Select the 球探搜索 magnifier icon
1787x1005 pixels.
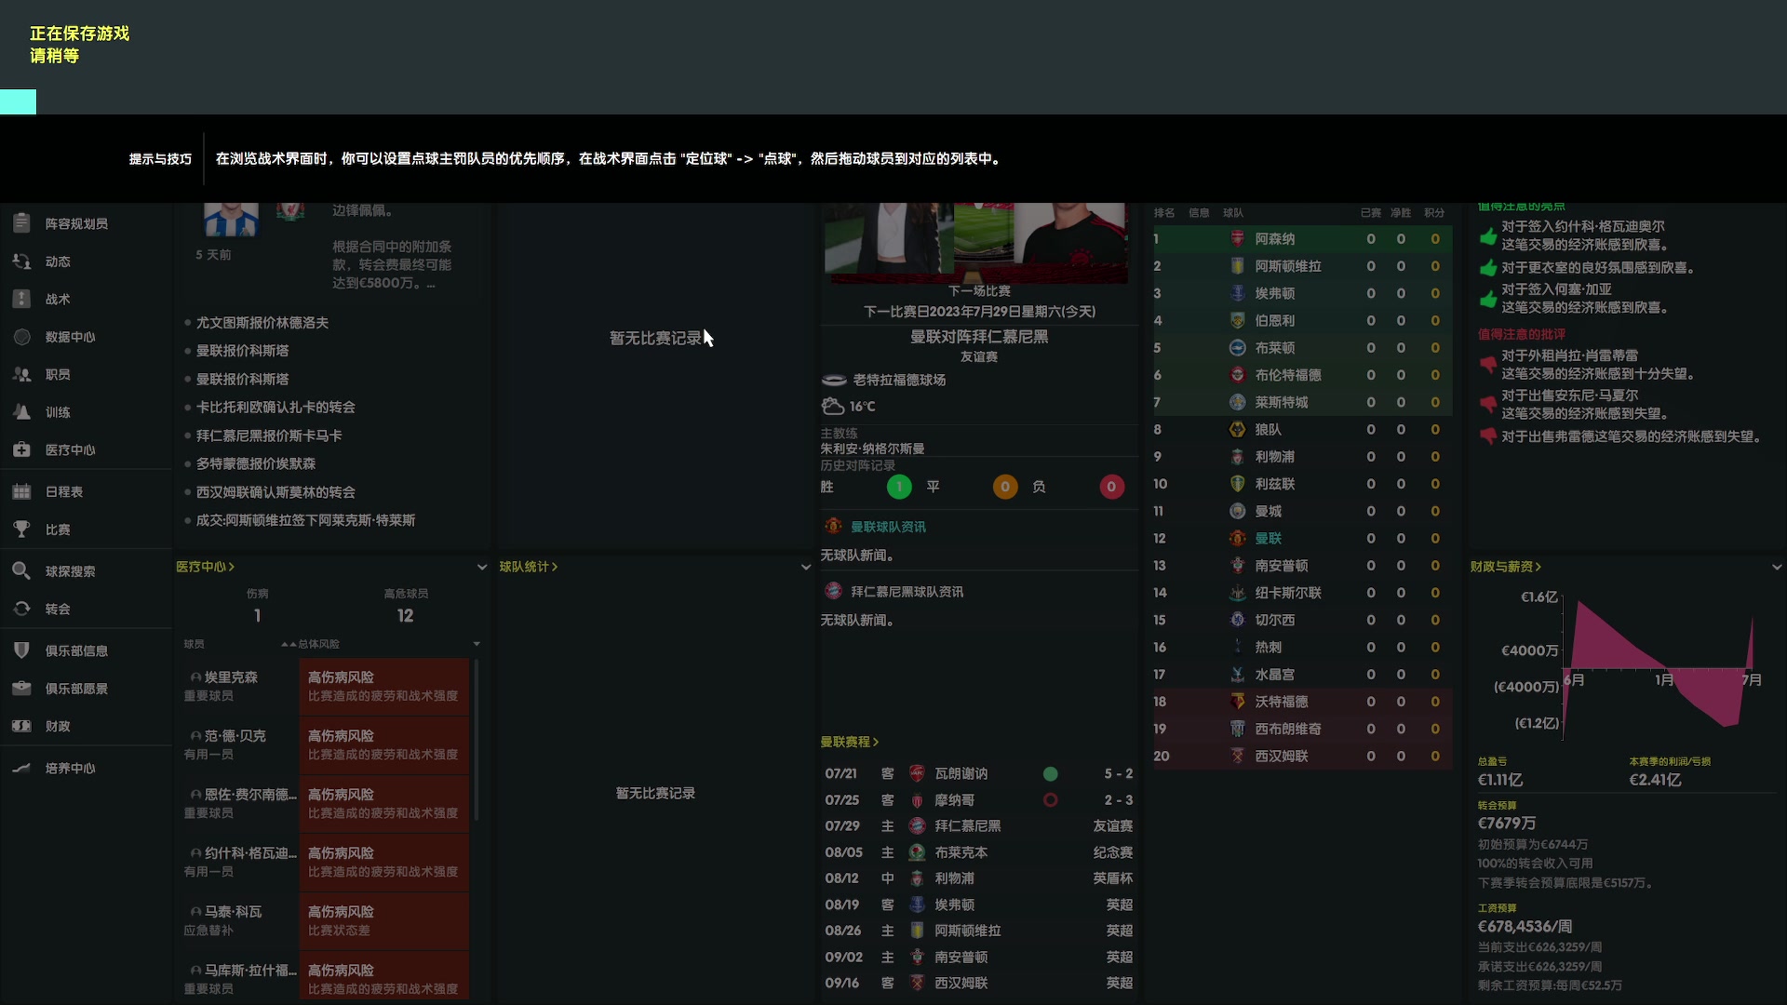coord(21,570)
